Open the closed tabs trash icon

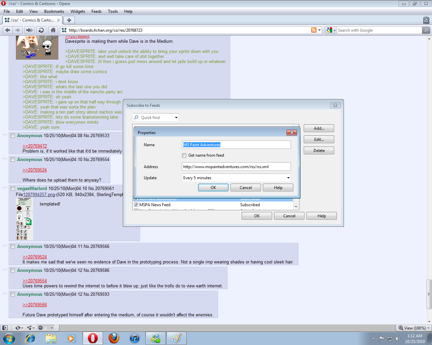click(x=426, y=20)
